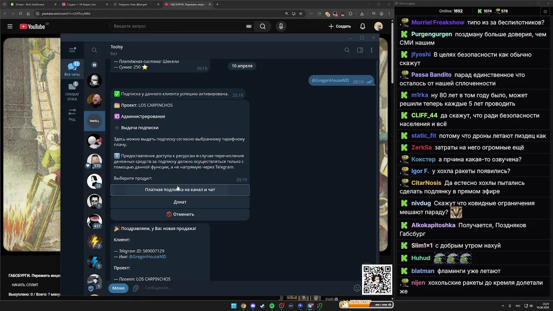This screenshot has height=311, width=553.
Task: Click username 'Alkokapitoshka' in Kick chat
Action: [433, 225]
